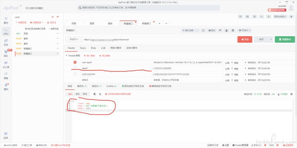Open the 开发中 status dropdown
Viewport: 297px width, 148px height.
tap(244, 30)
